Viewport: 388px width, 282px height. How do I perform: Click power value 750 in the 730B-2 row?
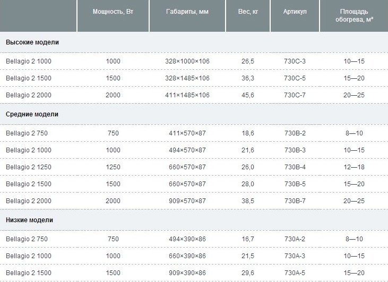pos(113,133)
